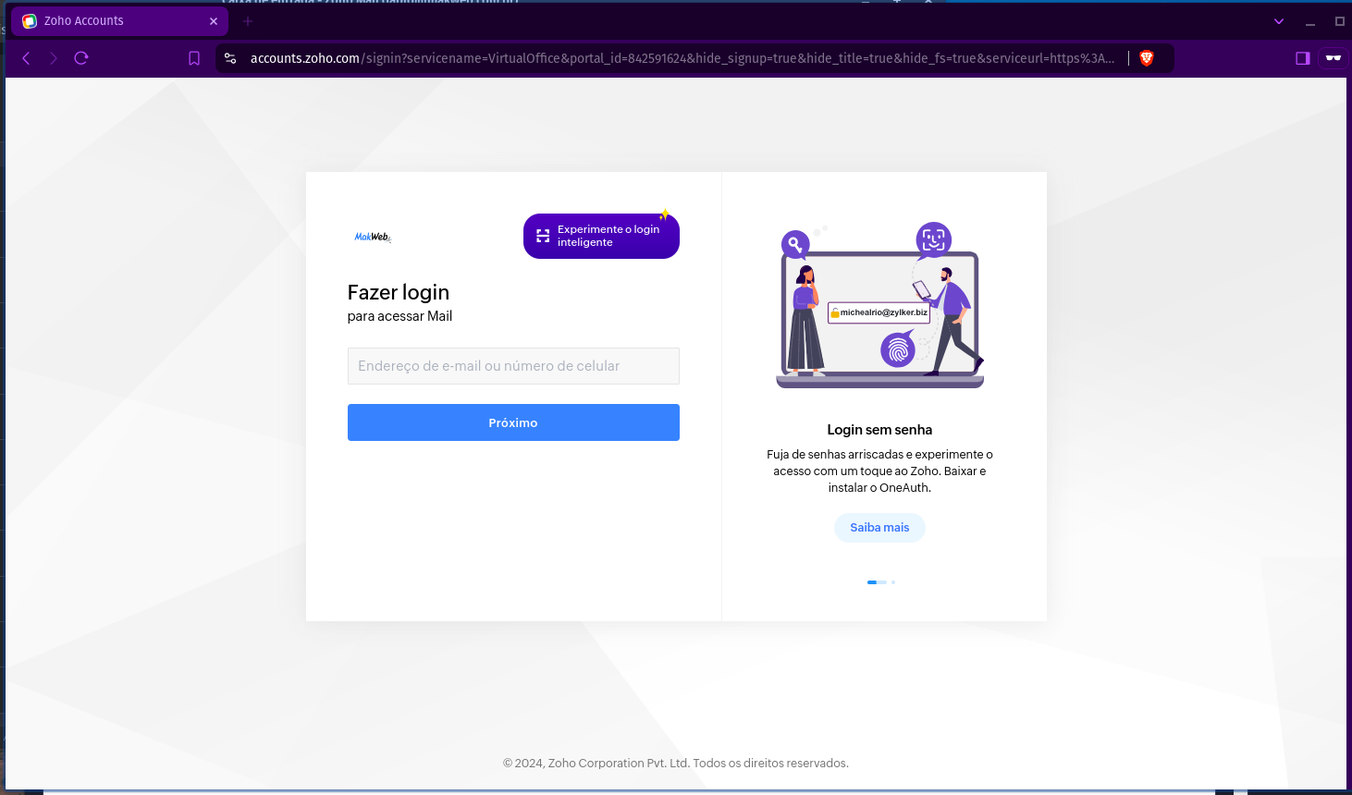Screen dimensions: 1352x795
Task: Open site information icon in address bar
Action: click(x=230, y=58)
